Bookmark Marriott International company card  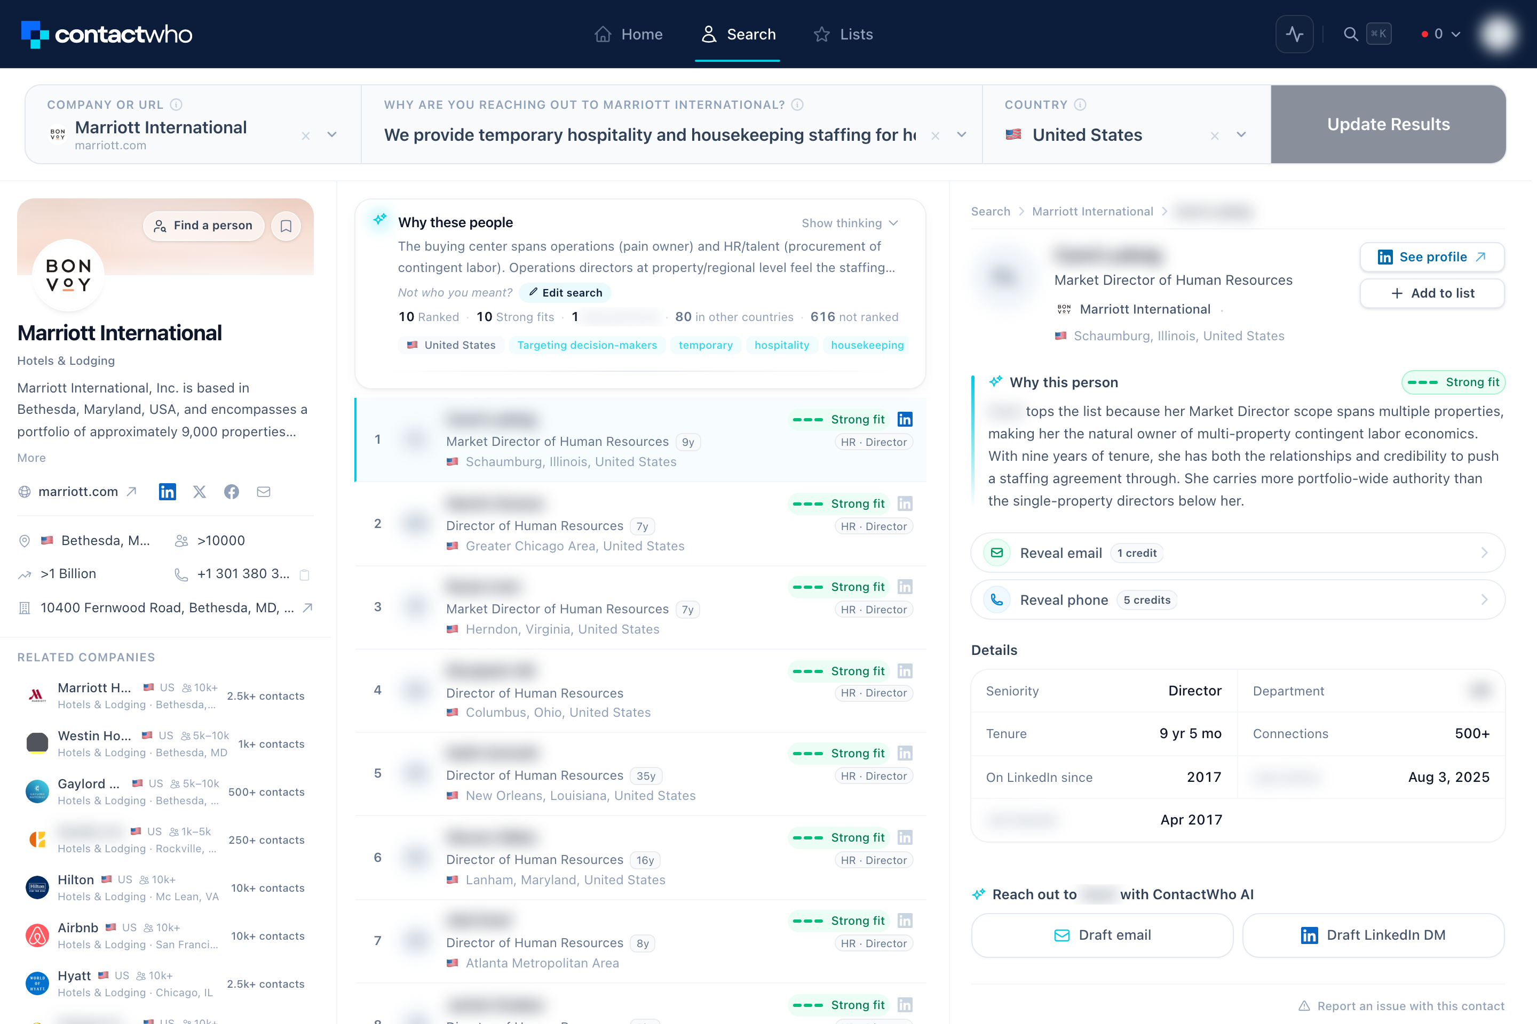tap(286, 226)
